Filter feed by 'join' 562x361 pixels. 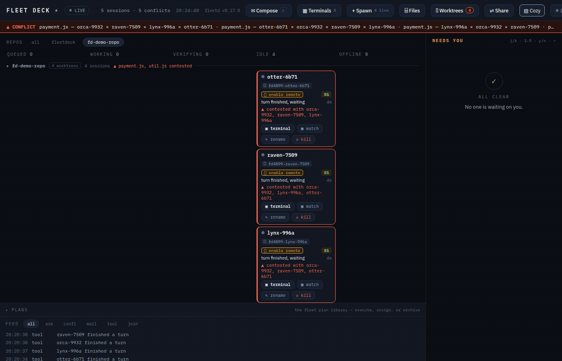click(x=133, y=324)
